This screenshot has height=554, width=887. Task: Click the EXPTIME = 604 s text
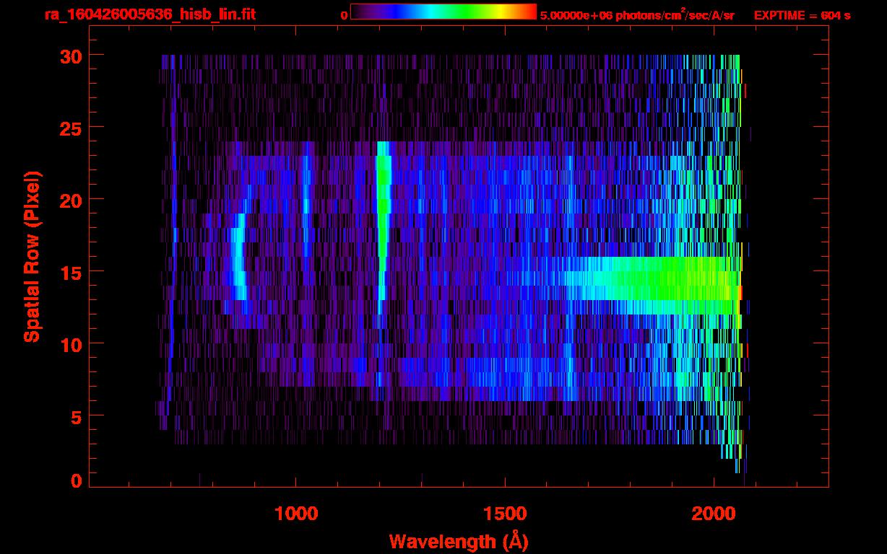(x=802, y=15)
